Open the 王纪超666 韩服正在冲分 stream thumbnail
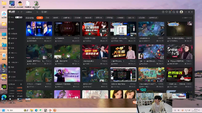This screenshot has width=202, height=113. point(95,29)
